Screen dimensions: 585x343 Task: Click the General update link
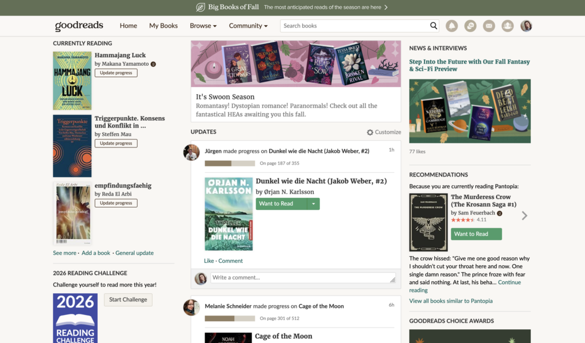pos(134,253)
